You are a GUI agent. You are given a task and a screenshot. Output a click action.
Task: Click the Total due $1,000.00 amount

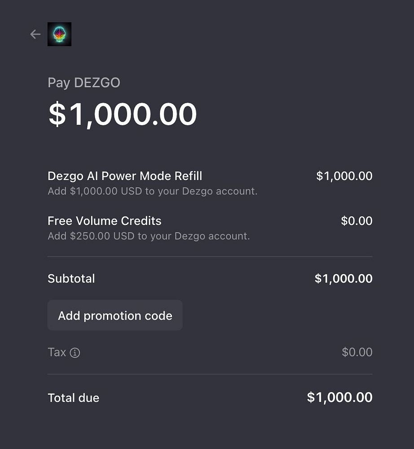(339, 397)
